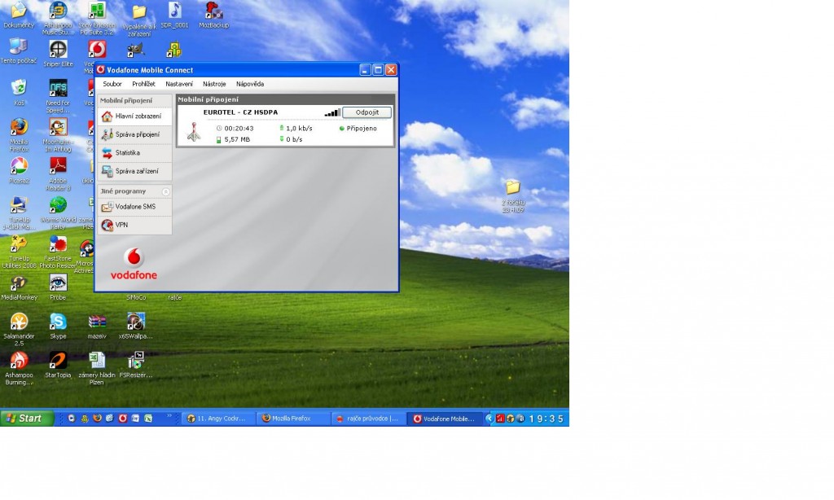Select the Picasa2 desktop shortcut
Image resolution: width=834 pixels, height=500 pixels.
19,171
